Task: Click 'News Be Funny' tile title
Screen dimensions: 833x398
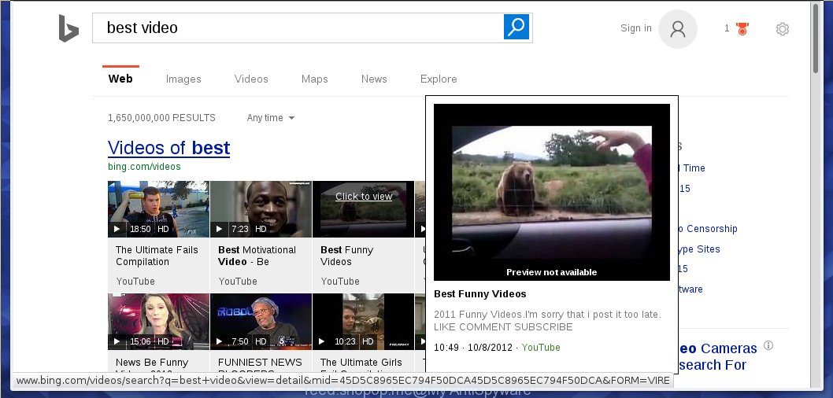Action: (x=152, y=363)
